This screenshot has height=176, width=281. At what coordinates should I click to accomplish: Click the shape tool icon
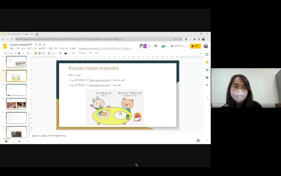49,53
